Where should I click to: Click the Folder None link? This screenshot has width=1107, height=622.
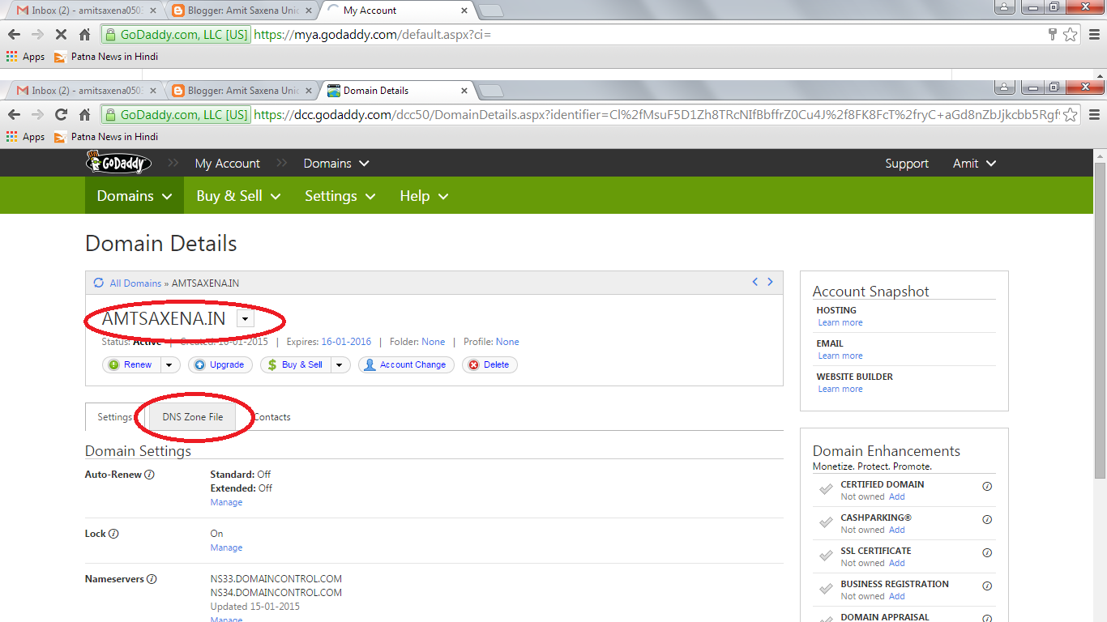pyautogui.click(x=434, y=342)
